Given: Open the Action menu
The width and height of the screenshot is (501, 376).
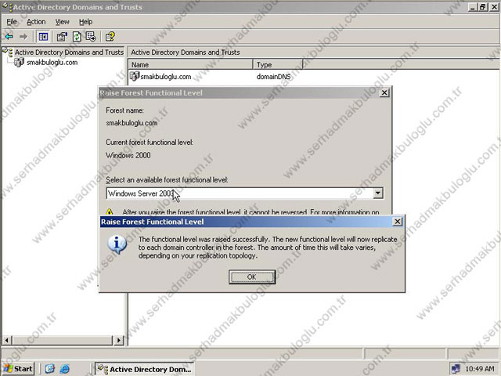Looking at the screenshot, I should pyautogui.click(x=36, y=22).
